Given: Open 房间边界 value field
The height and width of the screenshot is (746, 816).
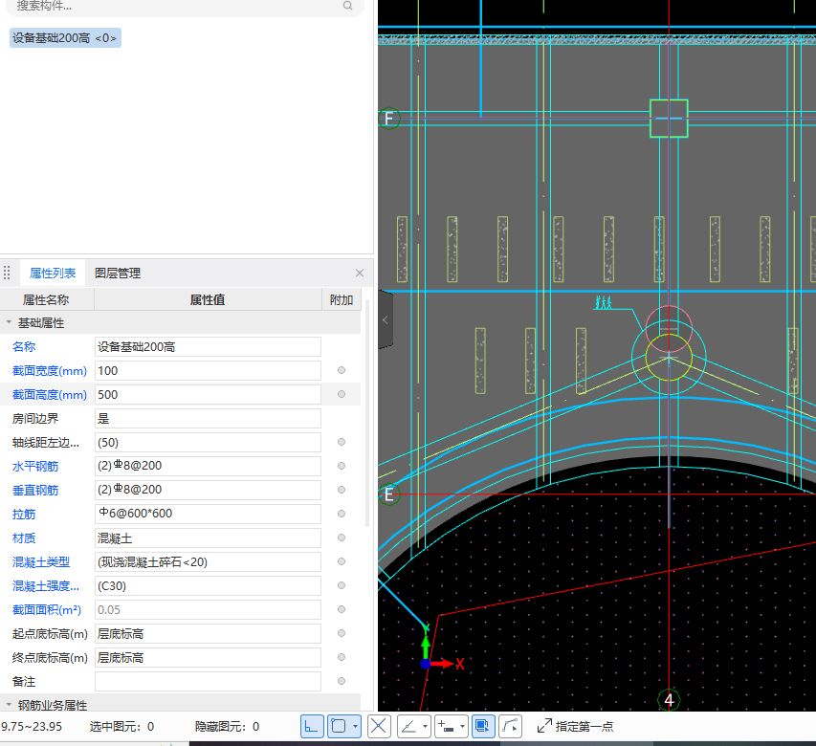Looking at the screenshot, I should point(208,419).
